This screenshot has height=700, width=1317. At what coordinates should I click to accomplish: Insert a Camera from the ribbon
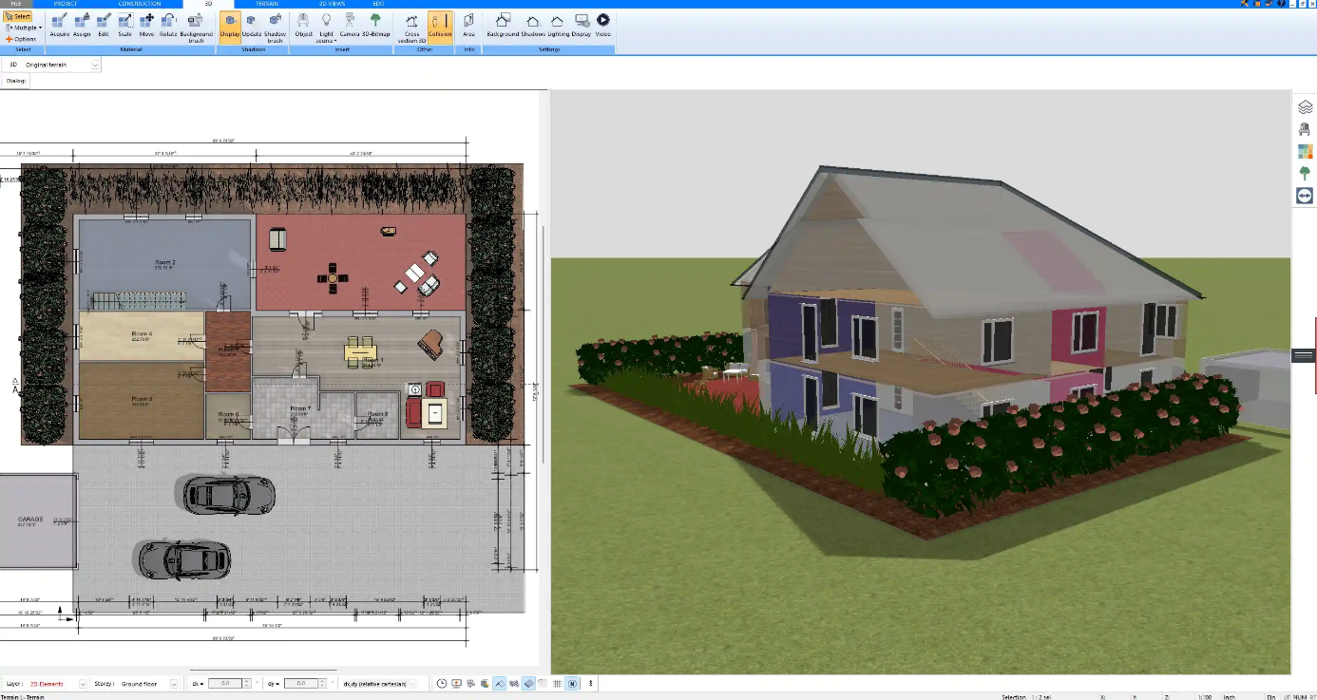pyautogui.click(x=350, y=25)
